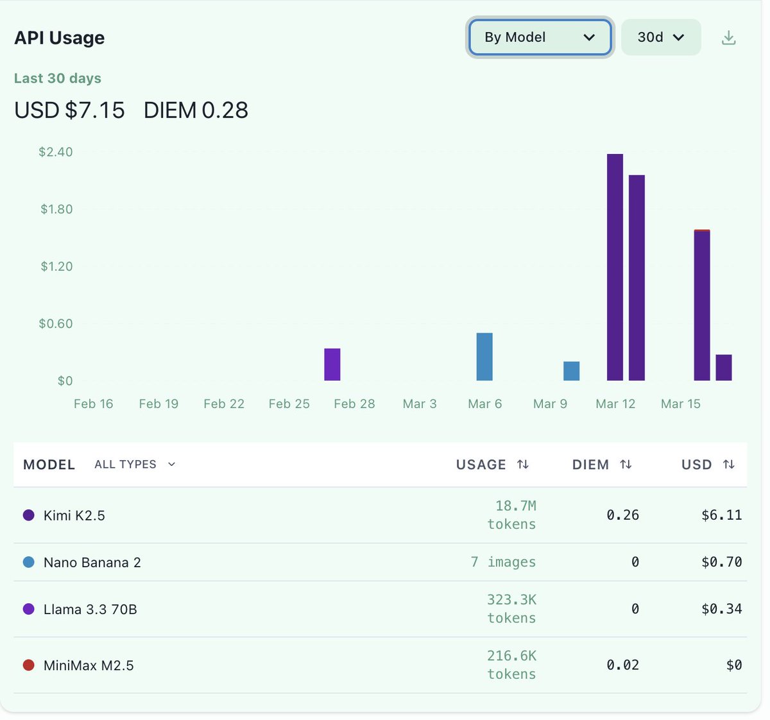This screenshot has height=720, width=770.
Task: Sort table by DIEM column arrows
Action: click(x=626, y=464)
